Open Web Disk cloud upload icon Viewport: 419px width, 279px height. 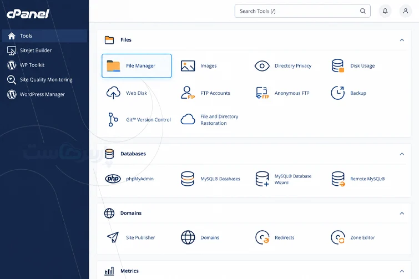113,93
